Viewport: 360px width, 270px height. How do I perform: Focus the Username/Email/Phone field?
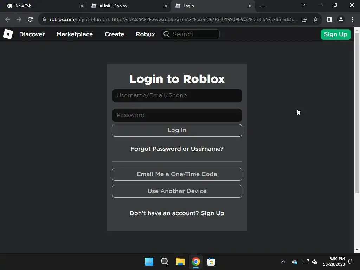(177, 96)
